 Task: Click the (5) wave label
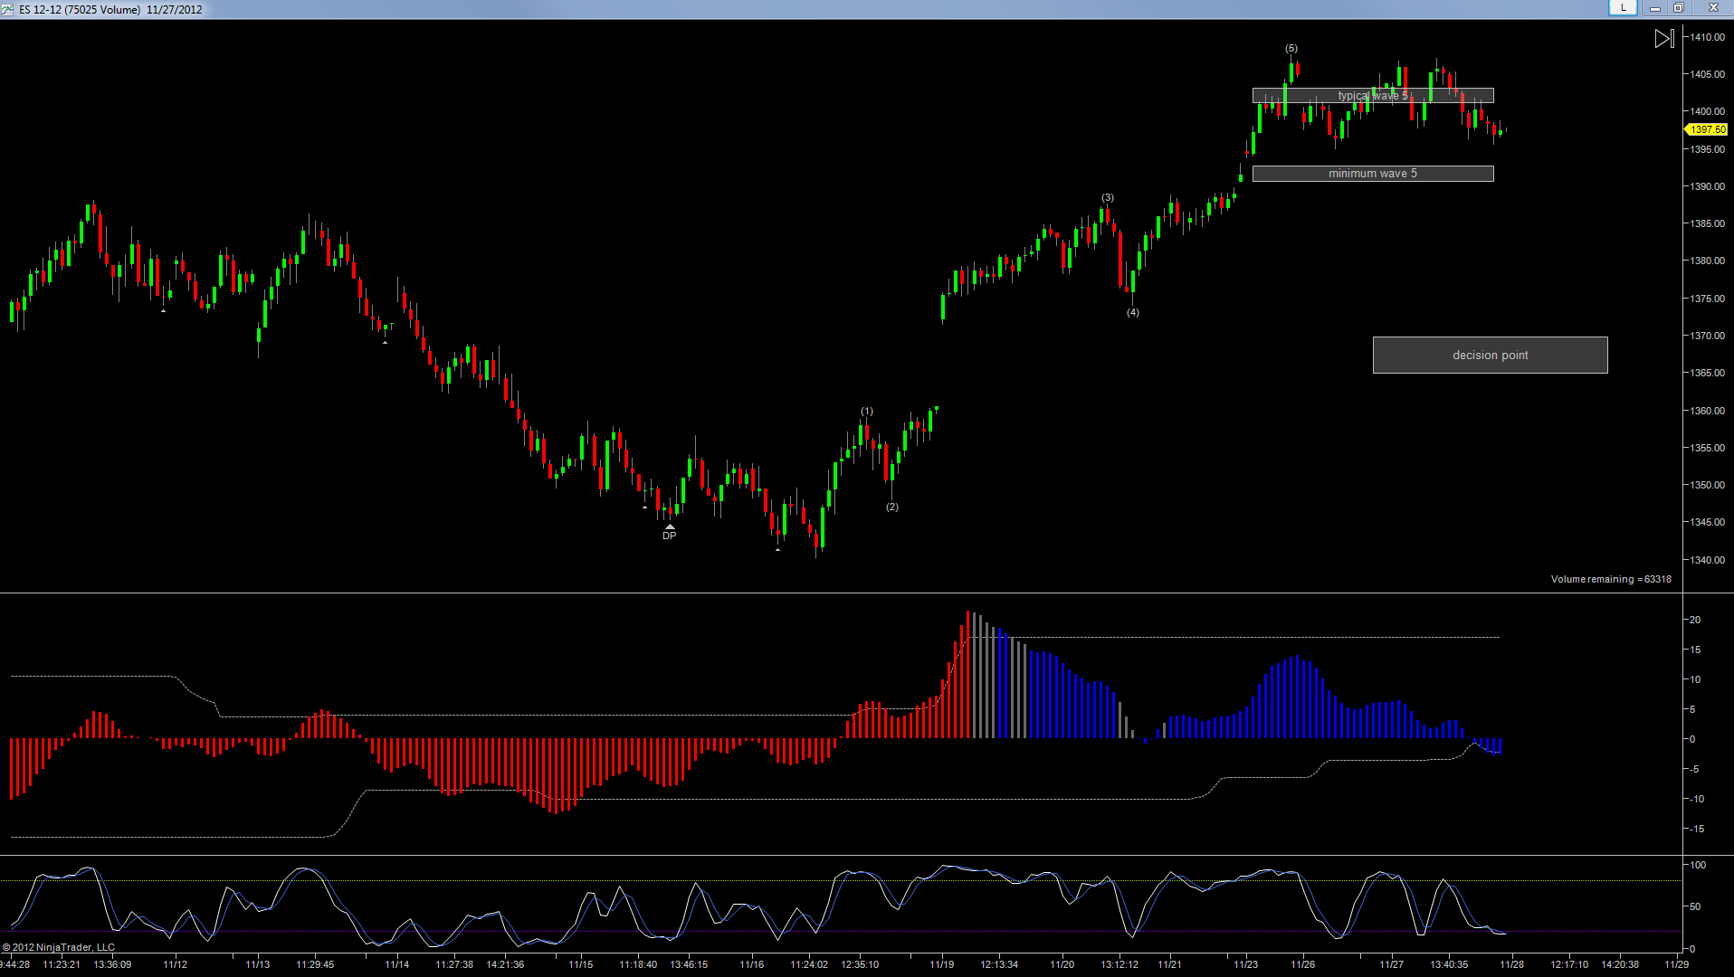[1291, 49]
